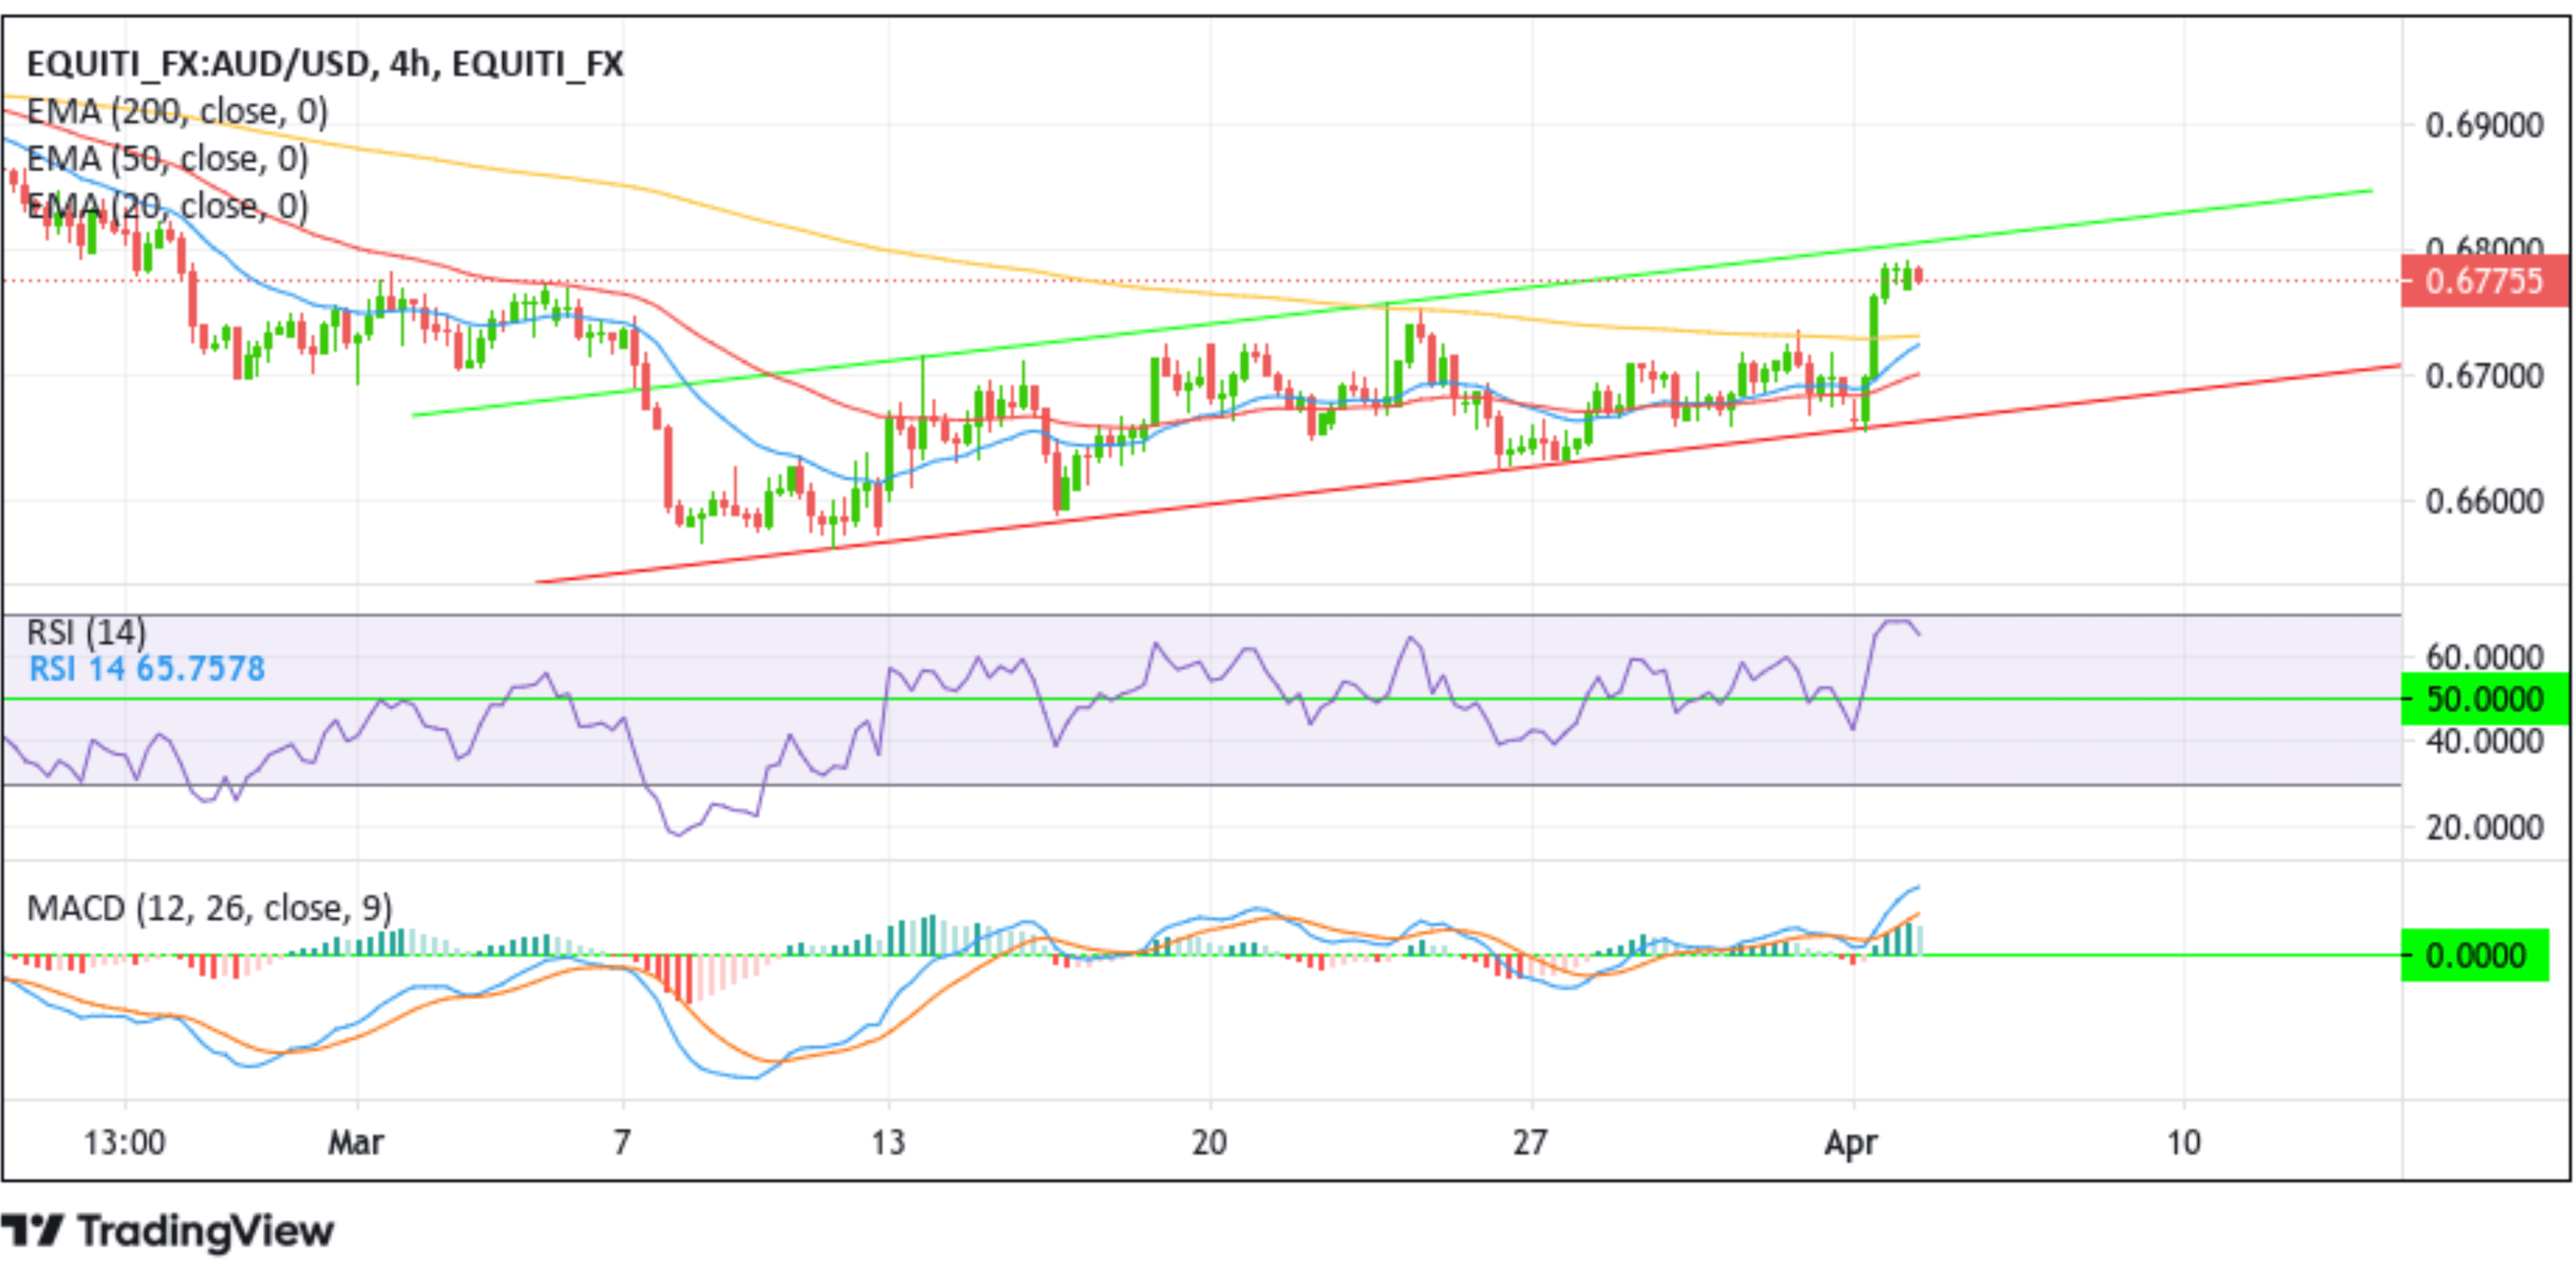Viewport: 2576px width, 1279px height.
Task: Click the 13:00 label on time axis
Action: tap(125, 1142)
